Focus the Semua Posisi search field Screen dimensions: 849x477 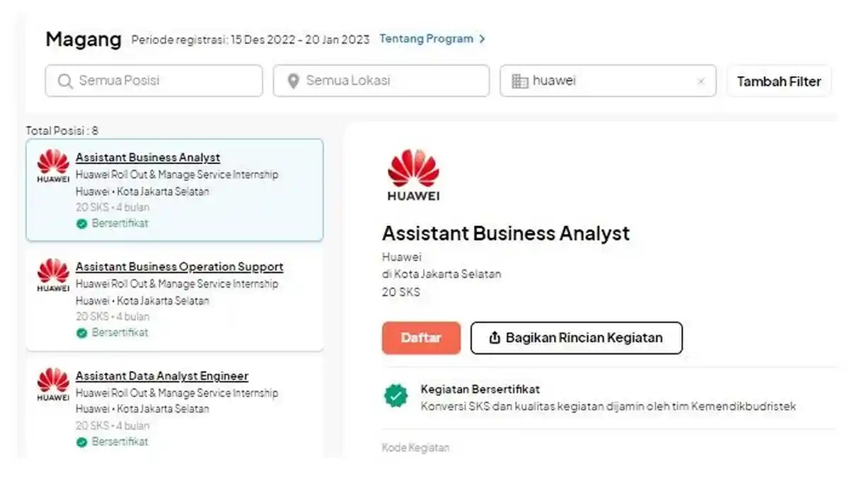pyautogui.click(x=154, y=81)
